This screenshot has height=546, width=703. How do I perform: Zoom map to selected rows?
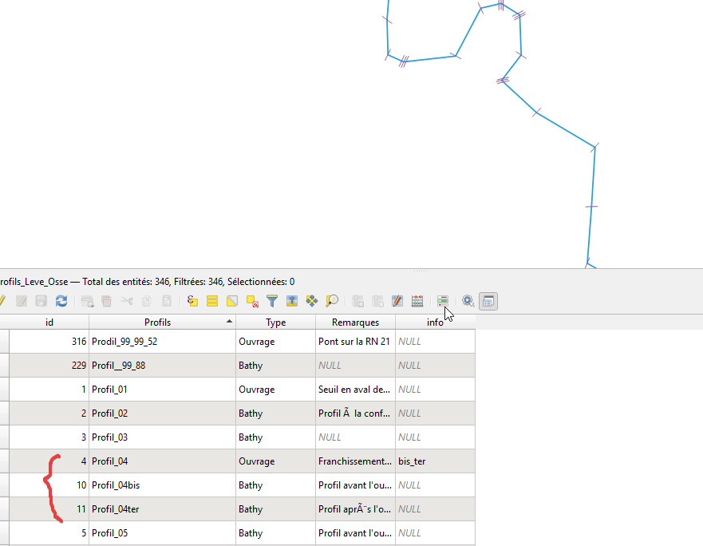[332, 301]
